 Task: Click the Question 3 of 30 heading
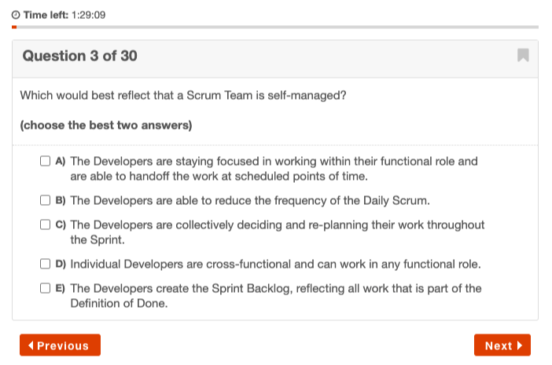point(80,56)
